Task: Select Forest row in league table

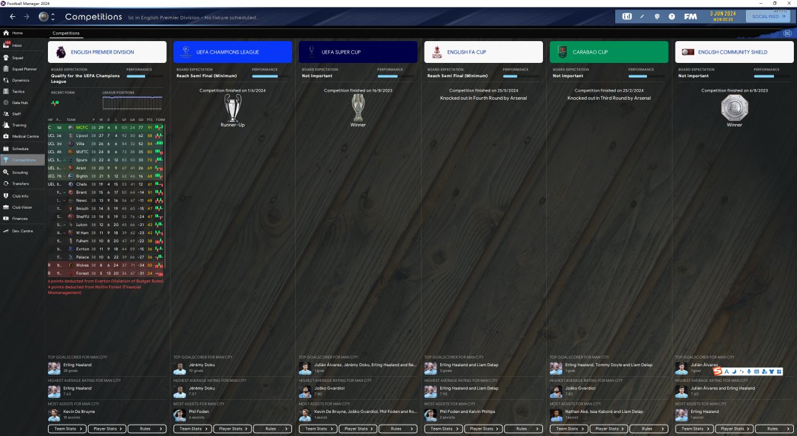Action: (106, 273)
